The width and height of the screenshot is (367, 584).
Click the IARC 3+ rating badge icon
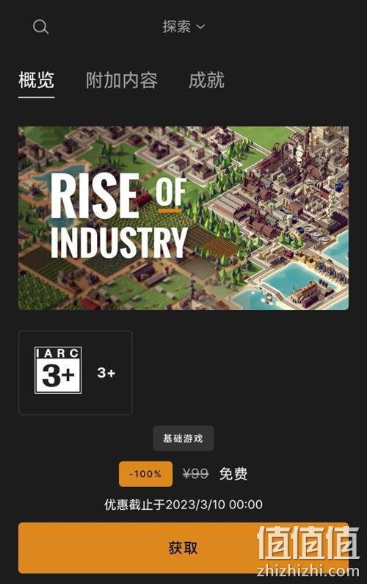coord(58,370)
